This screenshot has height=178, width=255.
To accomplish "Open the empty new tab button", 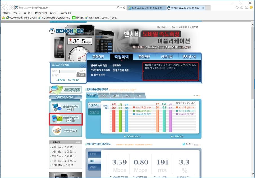I will click(208, 8).
